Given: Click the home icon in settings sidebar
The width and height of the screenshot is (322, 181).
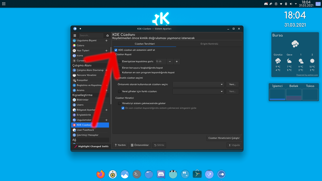Looking at the screenshot, I should [107, 35].
